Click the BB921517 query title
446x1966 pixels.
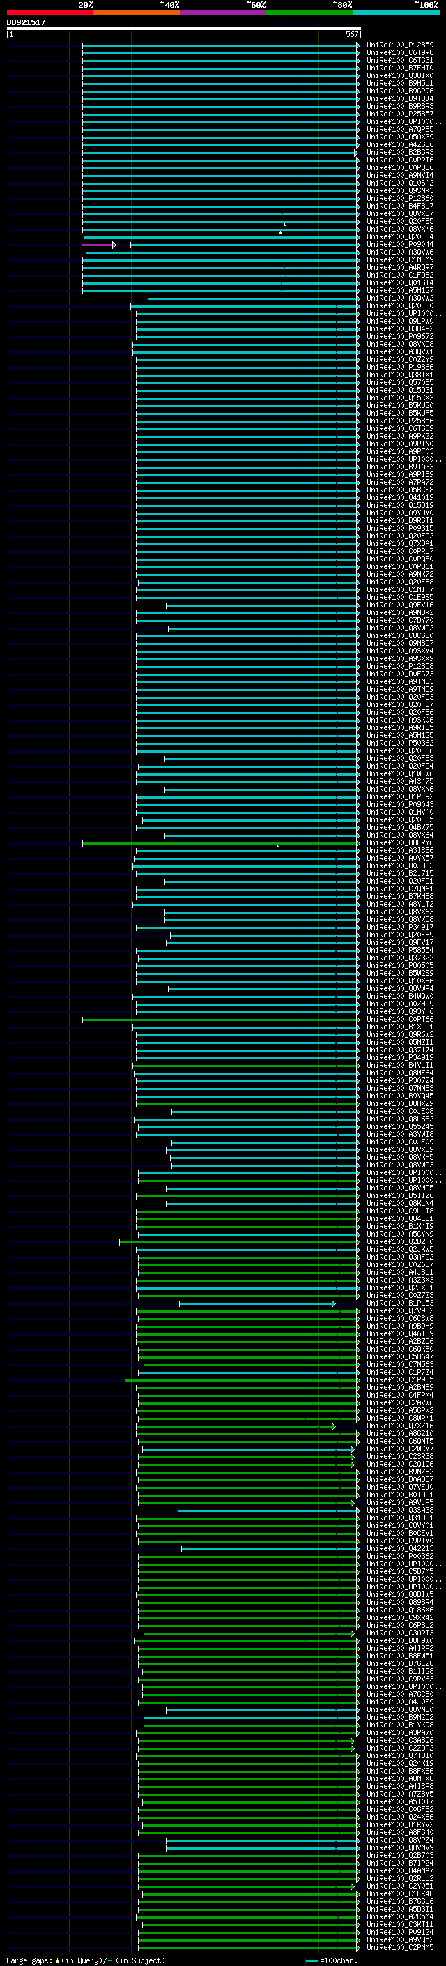point(26,22)
